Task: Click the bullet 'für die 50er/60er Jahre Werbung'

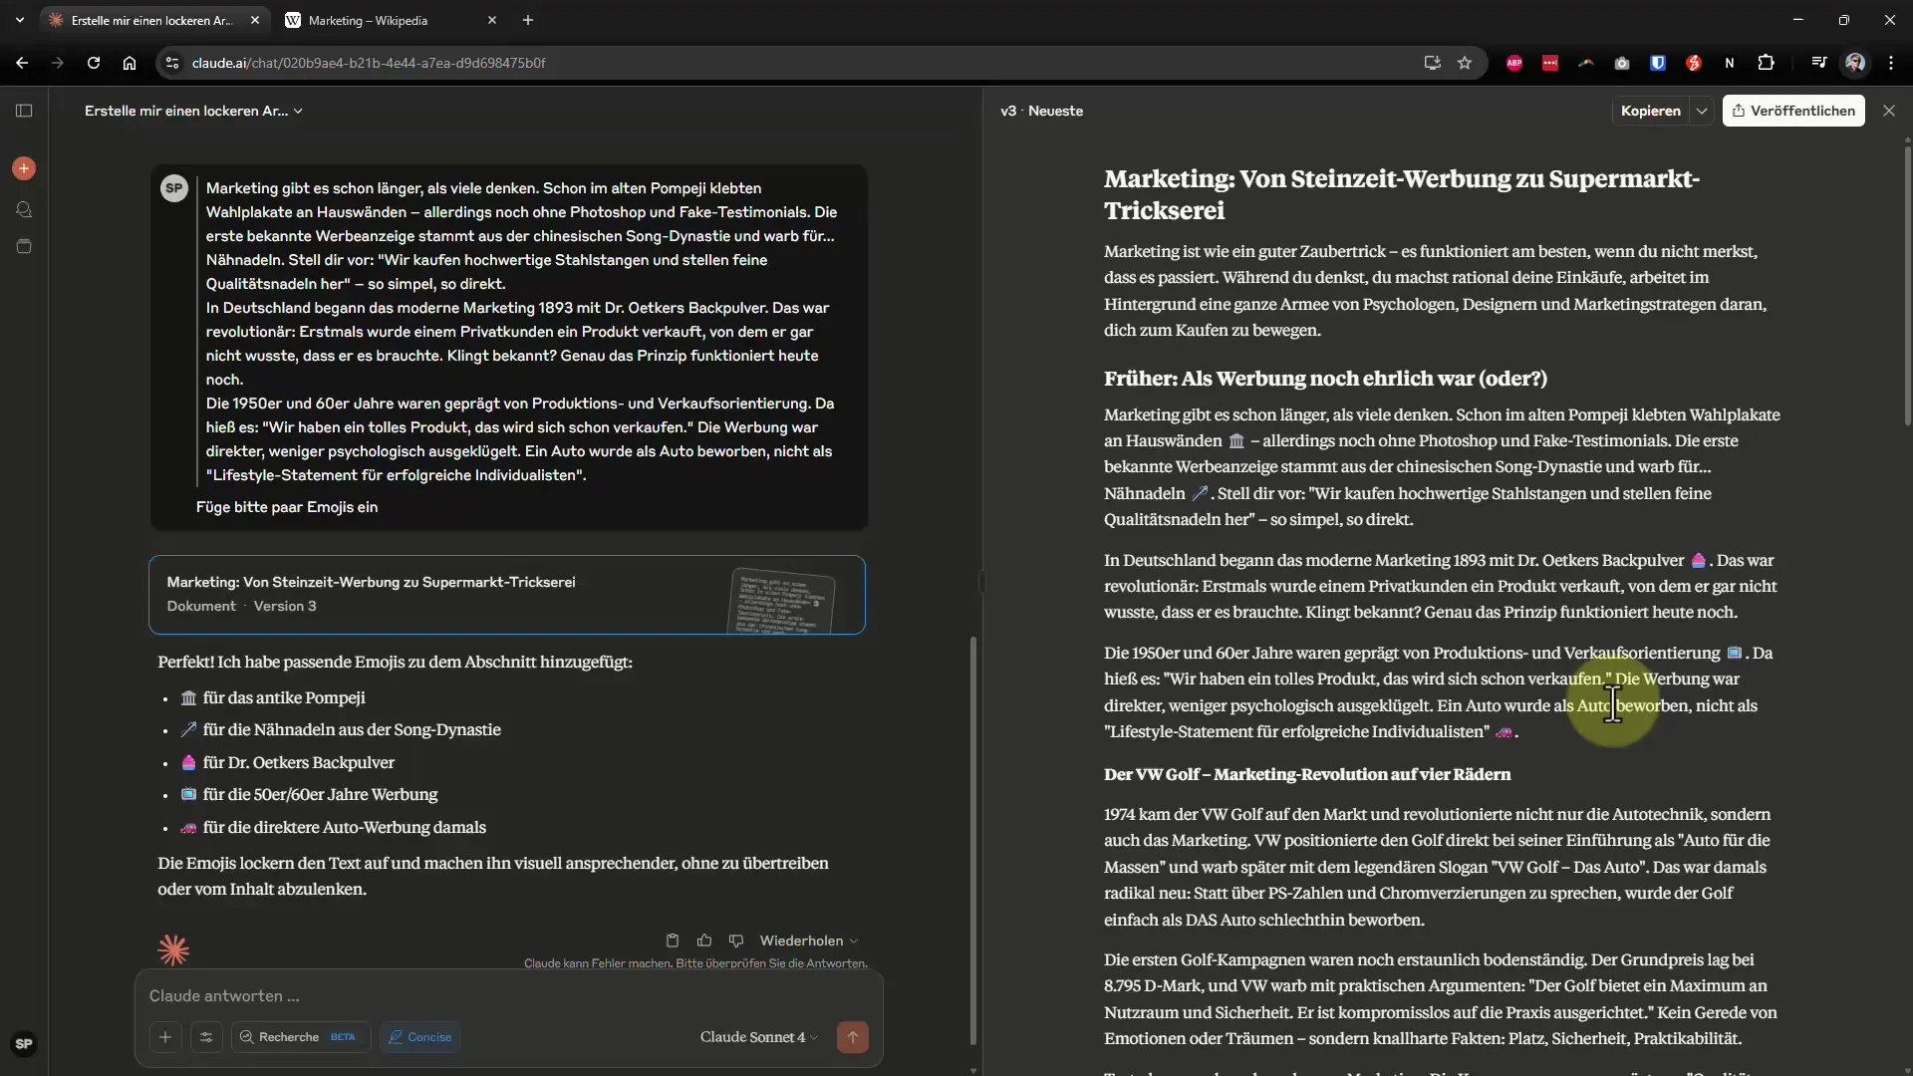Action: pos(309,794)
